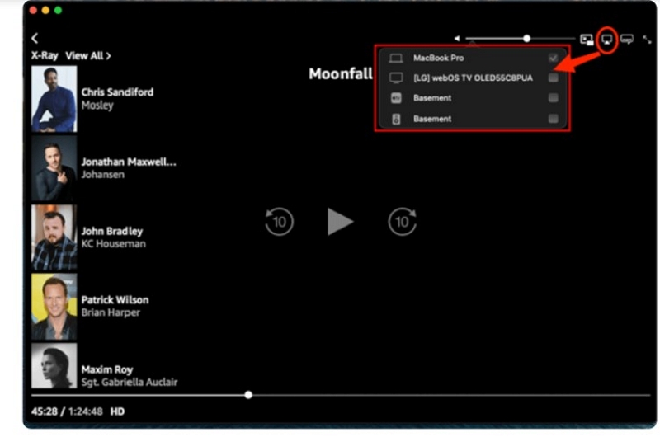660x437 pixels.
Task: Open Maxim Roy's photo thumbnail
Action: pos(54,365)
